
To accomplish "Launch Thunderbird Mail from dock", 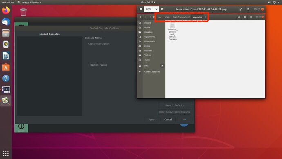I will coord(6,22).
